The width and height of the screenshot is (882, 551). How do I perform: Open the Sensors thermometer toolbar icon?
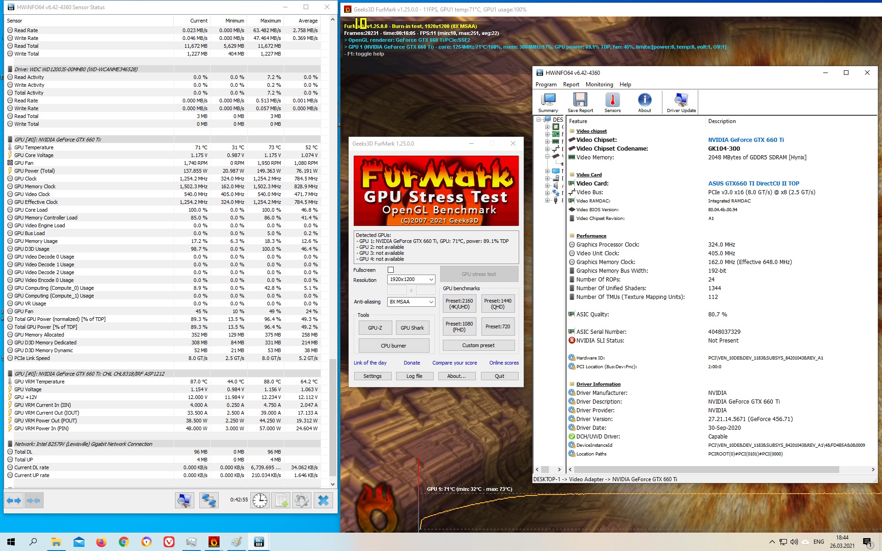coord(612,102)
